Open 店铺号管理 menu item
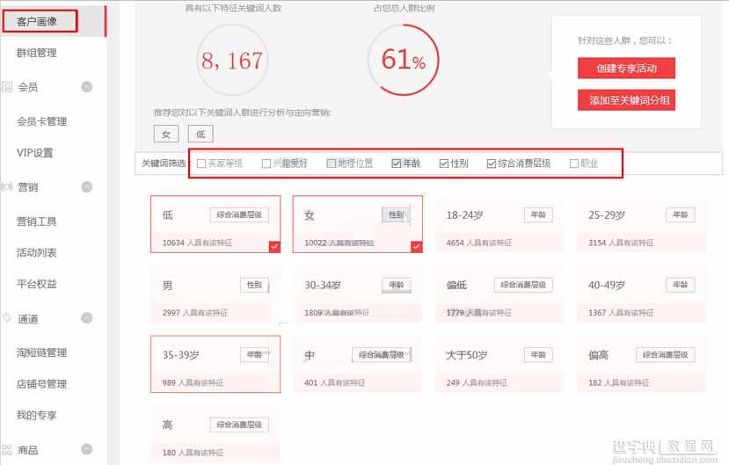This screenshot has height=465, width=729. tap(42, 384)
